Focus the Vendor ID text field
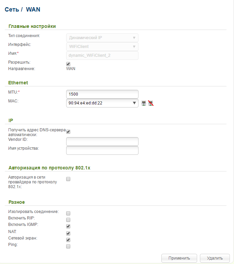Viewport: 234px width, 264px height. pyautogui.click(x=102, y=142)
